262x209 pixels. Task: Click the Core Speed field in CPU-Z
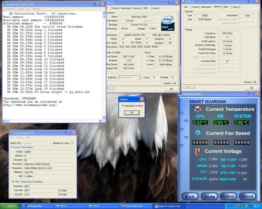click(128, 56)
